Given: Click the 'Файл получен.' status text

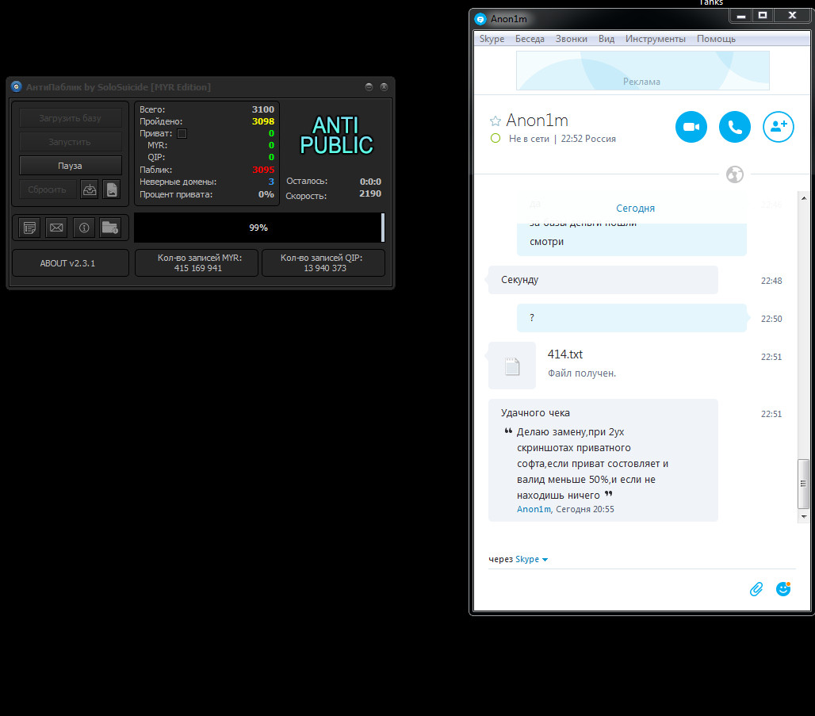Looking at the screenshot, I should (x=582, y=373).
